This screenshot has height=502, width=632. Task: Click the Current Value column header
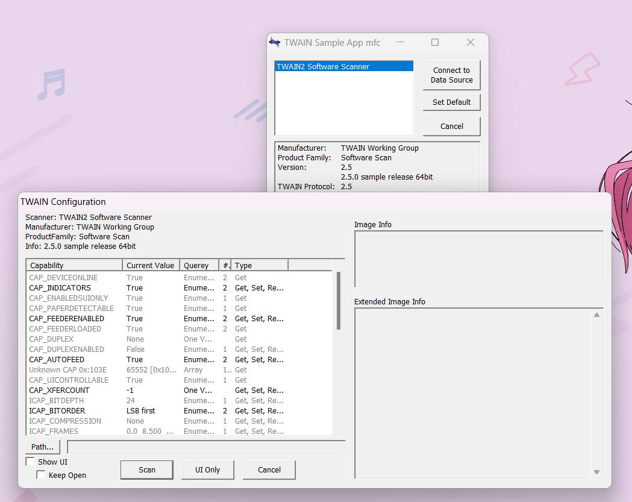(151, 265)
